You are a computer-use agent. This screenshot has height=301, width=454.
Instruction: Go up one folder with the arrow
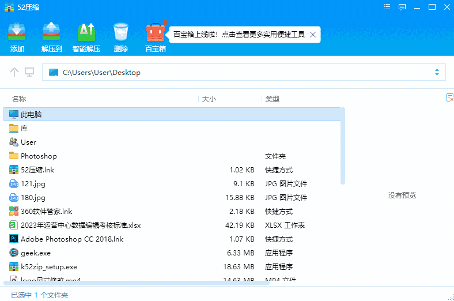pos(14,72)
